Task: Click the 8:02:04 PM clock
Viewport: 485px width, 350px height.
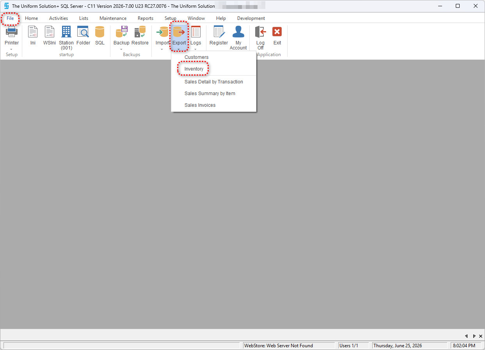Action: coord(466,345)
